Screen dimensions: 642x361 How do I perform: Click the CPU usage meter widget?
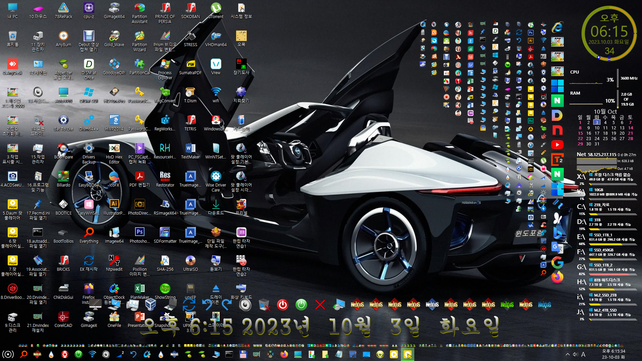coord(604,78)
